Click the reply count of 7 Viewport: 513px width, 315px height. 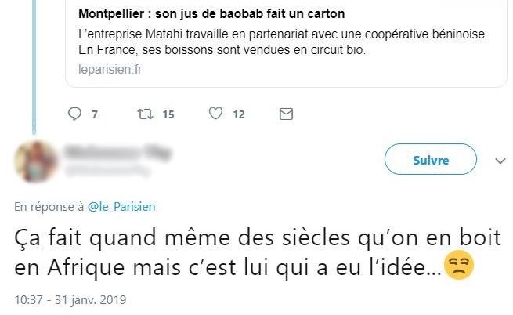[x=95, y=114]
